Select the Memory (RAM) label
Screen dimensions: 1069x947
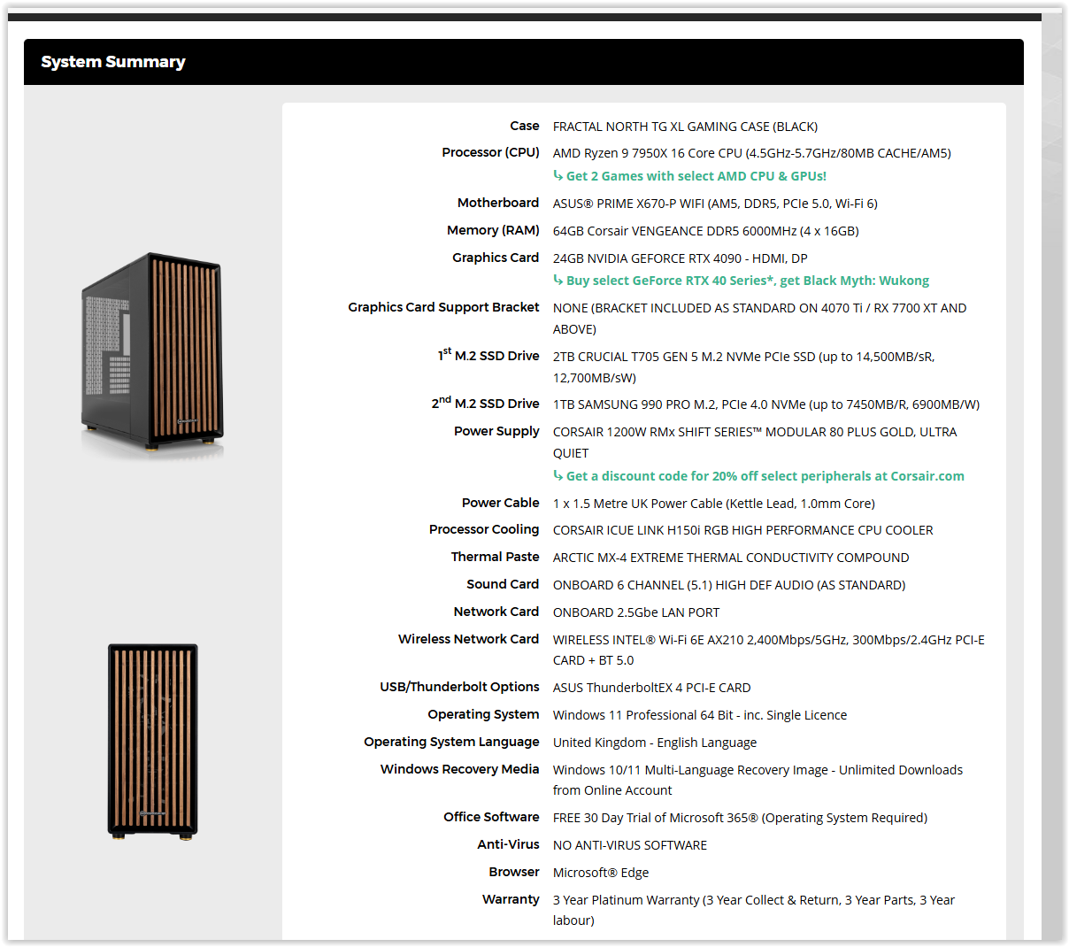coord(493,230)
